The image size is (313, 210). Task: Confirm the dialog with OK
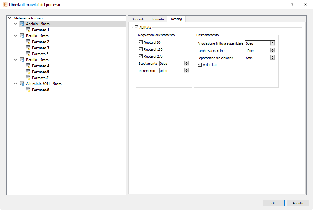(x=273, y=203)
